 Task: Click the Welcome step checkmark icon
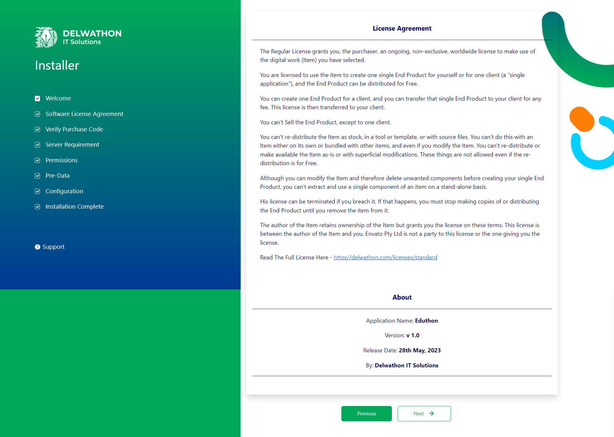[x=38, y=98]
